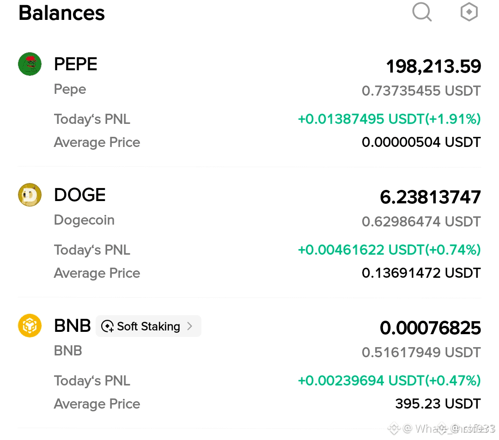Tap PEPE average price 0.00000504 USDT
The image size is (499, 440).
click(x=421, y=142)
